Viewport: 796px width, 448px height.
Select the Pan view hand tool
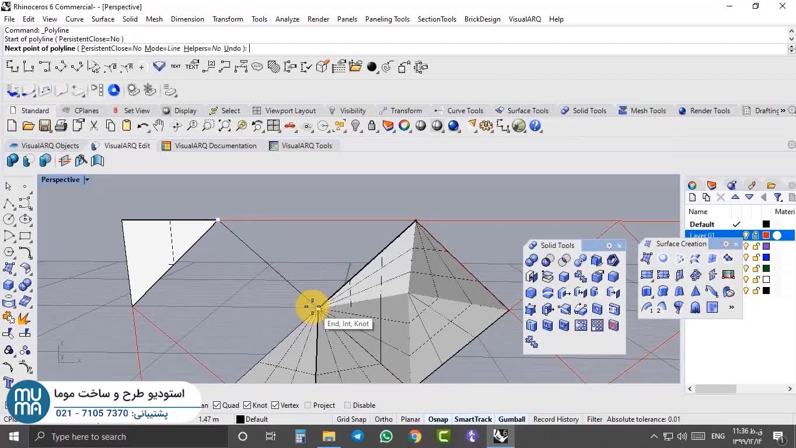[x=159, y=125]
